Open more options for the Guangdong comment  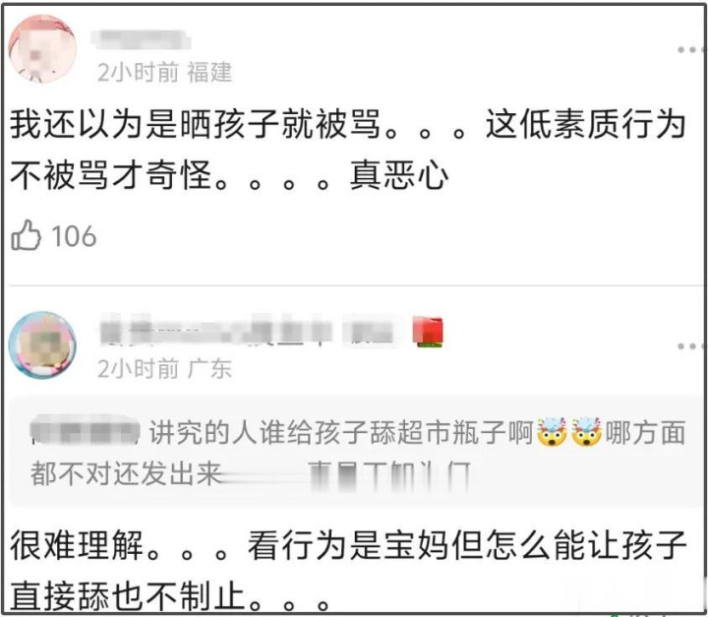pos(691,346)
